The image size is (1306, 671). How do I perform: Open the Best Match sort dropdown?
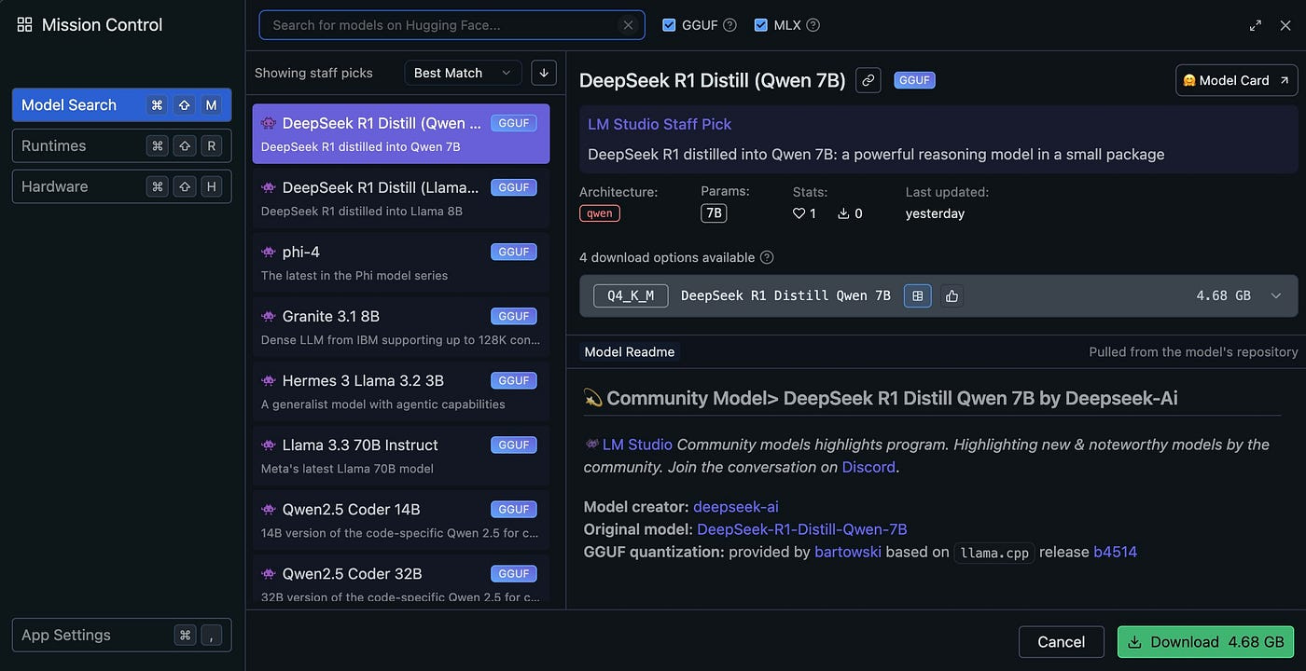pos(463,73)
